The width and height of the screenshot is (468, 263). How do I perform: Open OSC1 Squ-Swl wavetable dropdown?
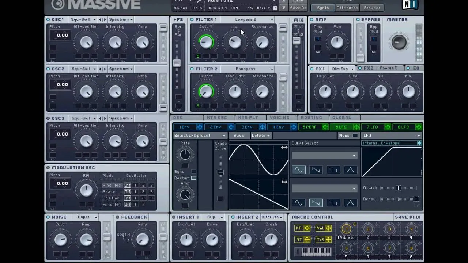pos(83,19)
